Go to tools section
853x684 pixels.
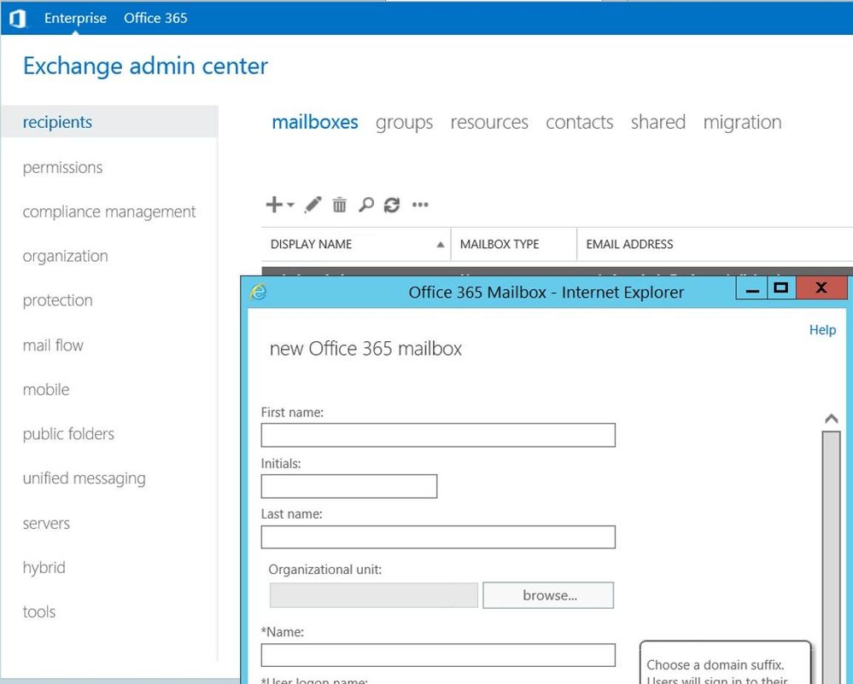pos(39,612)
